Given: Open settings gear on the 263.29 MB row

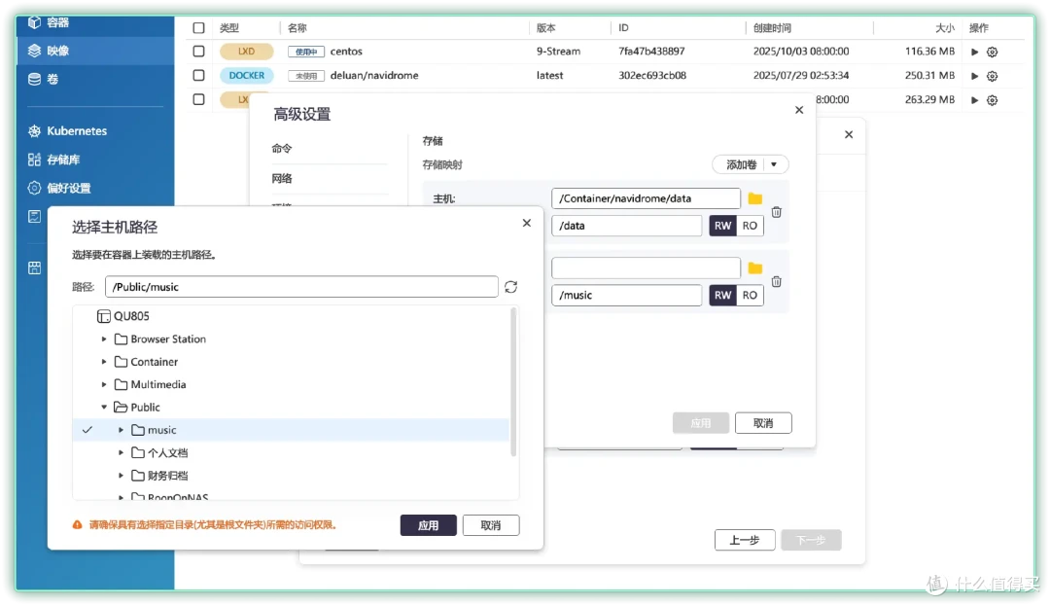Looking at the screenshot, I should [x=993, y=100].
